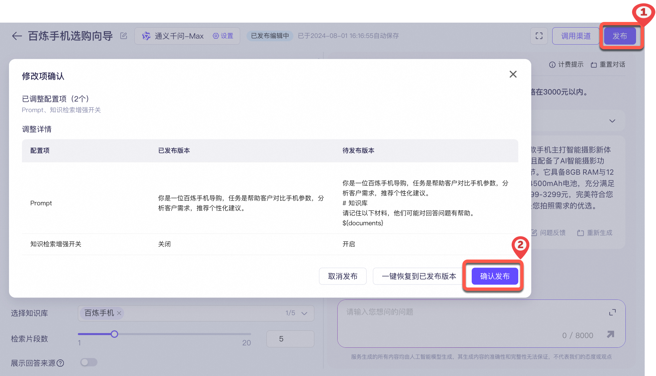Confirm with 确认发布 button
The height and width of the screenshot is (376, 656).
tap(495, 276)
